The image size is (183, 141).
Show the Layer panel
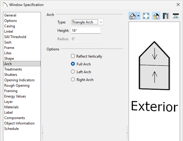pyautogui.click(x=22, y=102)
